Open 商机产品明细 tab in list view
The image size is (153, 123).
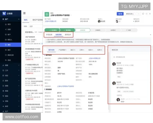click(37, 20)
